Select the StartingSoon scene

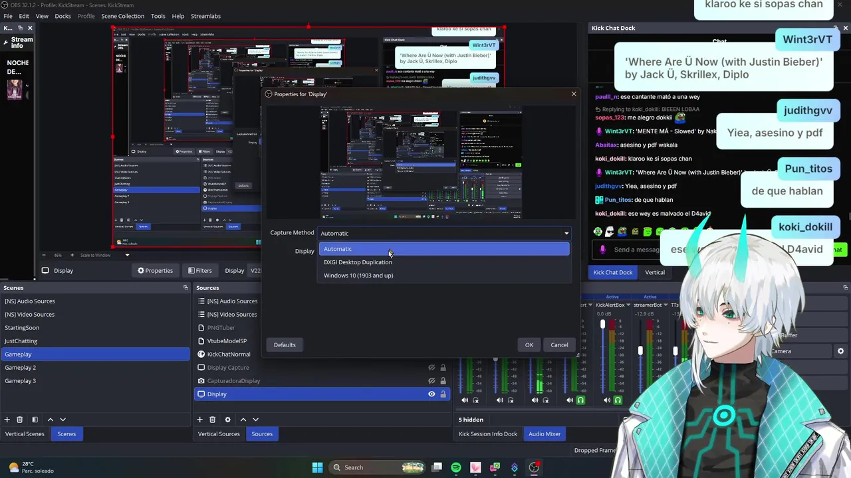(95, 327)
